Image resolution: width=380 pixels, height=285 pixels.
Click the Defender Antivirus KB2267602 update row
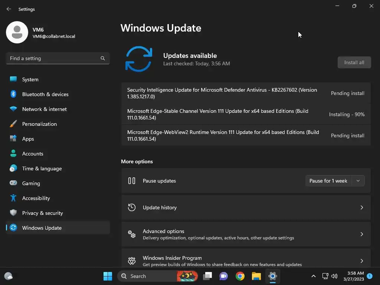pos(246,93)
